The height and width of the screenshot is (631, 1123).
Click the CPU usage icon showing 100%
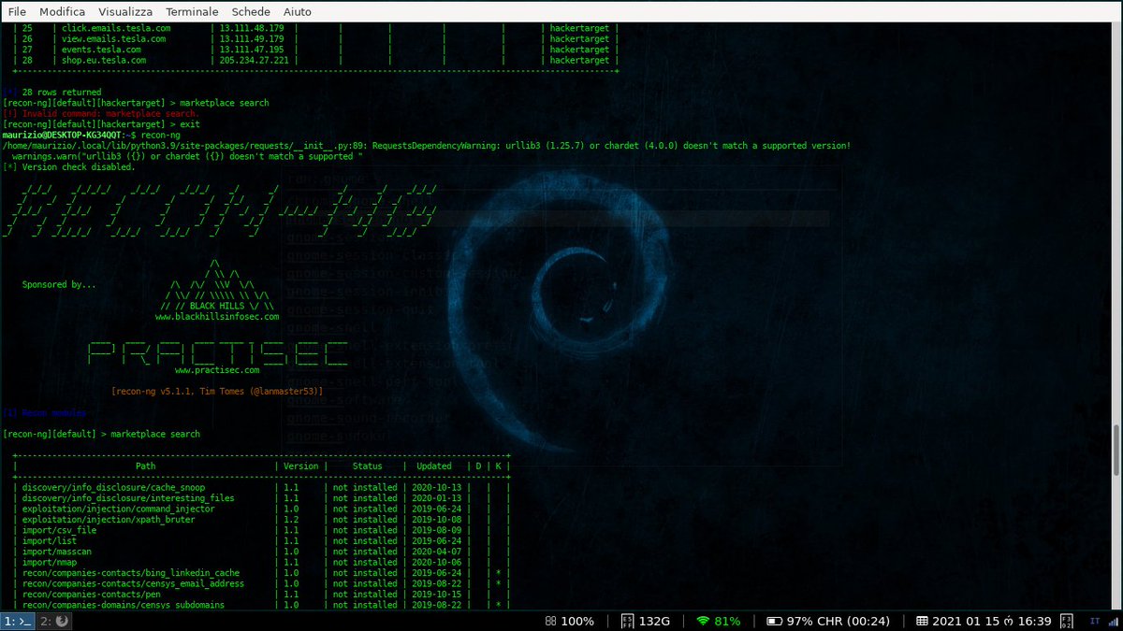tap(551, 622)
